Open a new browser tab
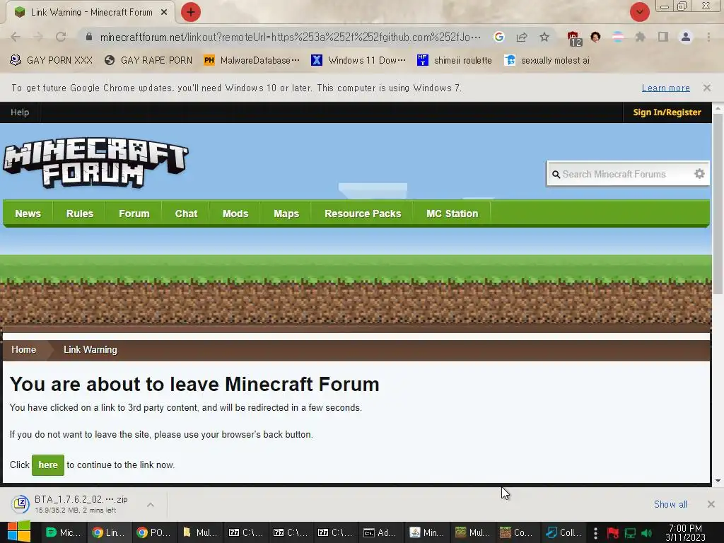 click(190, 12)
